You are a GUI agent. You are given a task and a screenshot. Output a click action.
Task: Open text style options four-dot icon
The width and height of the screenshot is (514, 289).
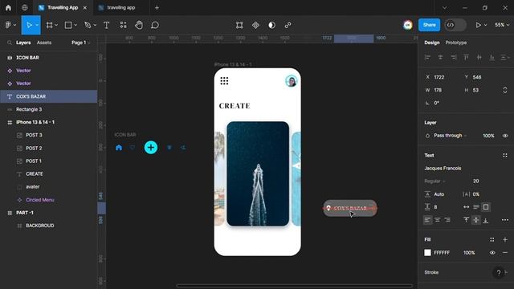(x=505, y=155)
